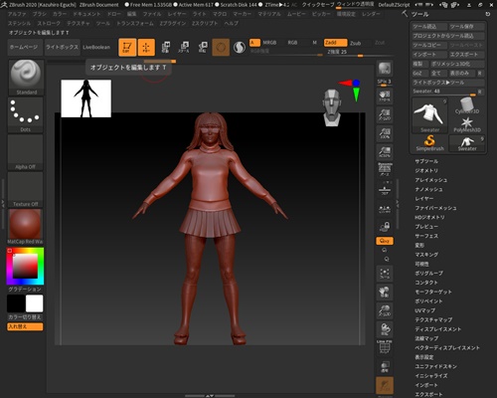497x398 pixels.
Task: Click the silhouette reference thumbnail
Action: pyautogui.click(x=86, y=99)
